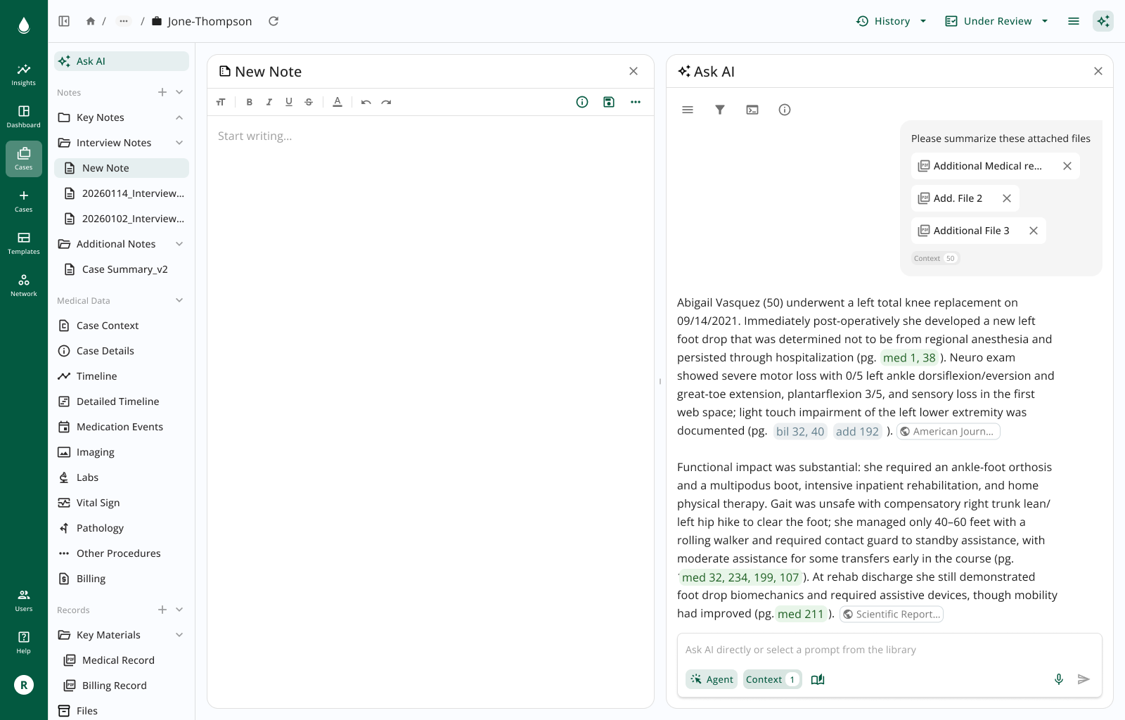Screen dimensions: 1125x720
Task: Click the undo icon in the note toolbar
Action: point(365,102)
